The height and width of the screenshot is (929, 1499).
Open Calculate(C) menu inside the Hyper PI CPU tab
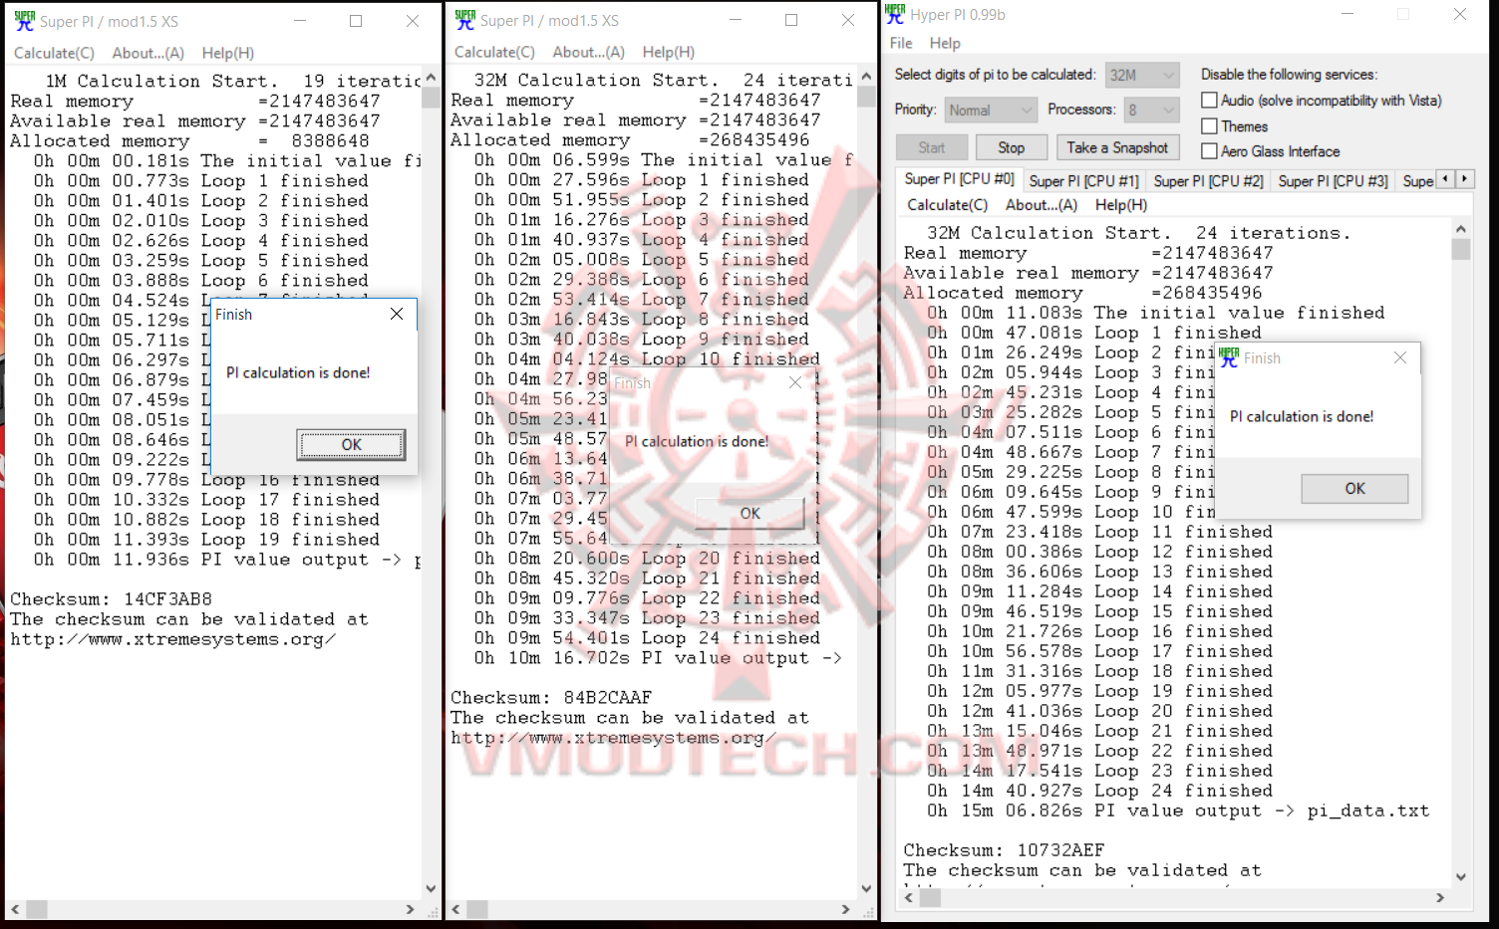pos(948,204)
